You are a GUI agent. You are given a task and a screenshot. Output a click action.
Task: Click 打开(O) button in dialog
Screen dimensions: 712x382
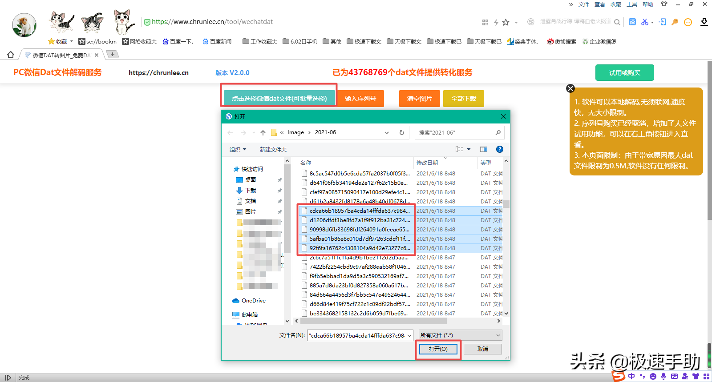pyautogui.click(x=438, y=349)
